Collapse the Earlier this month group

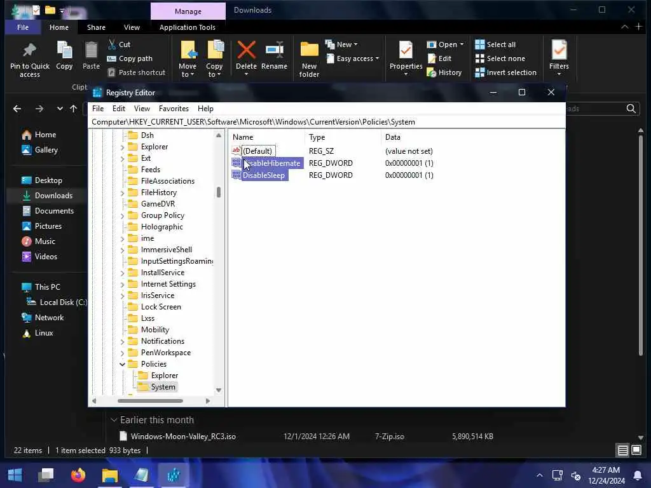point(113,421)
